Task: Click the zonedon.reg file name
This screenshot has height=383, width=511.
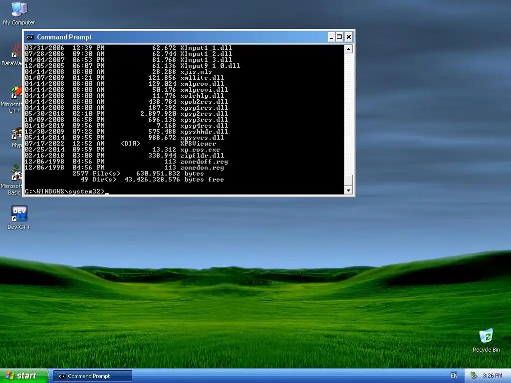Action: pos(202,168)
